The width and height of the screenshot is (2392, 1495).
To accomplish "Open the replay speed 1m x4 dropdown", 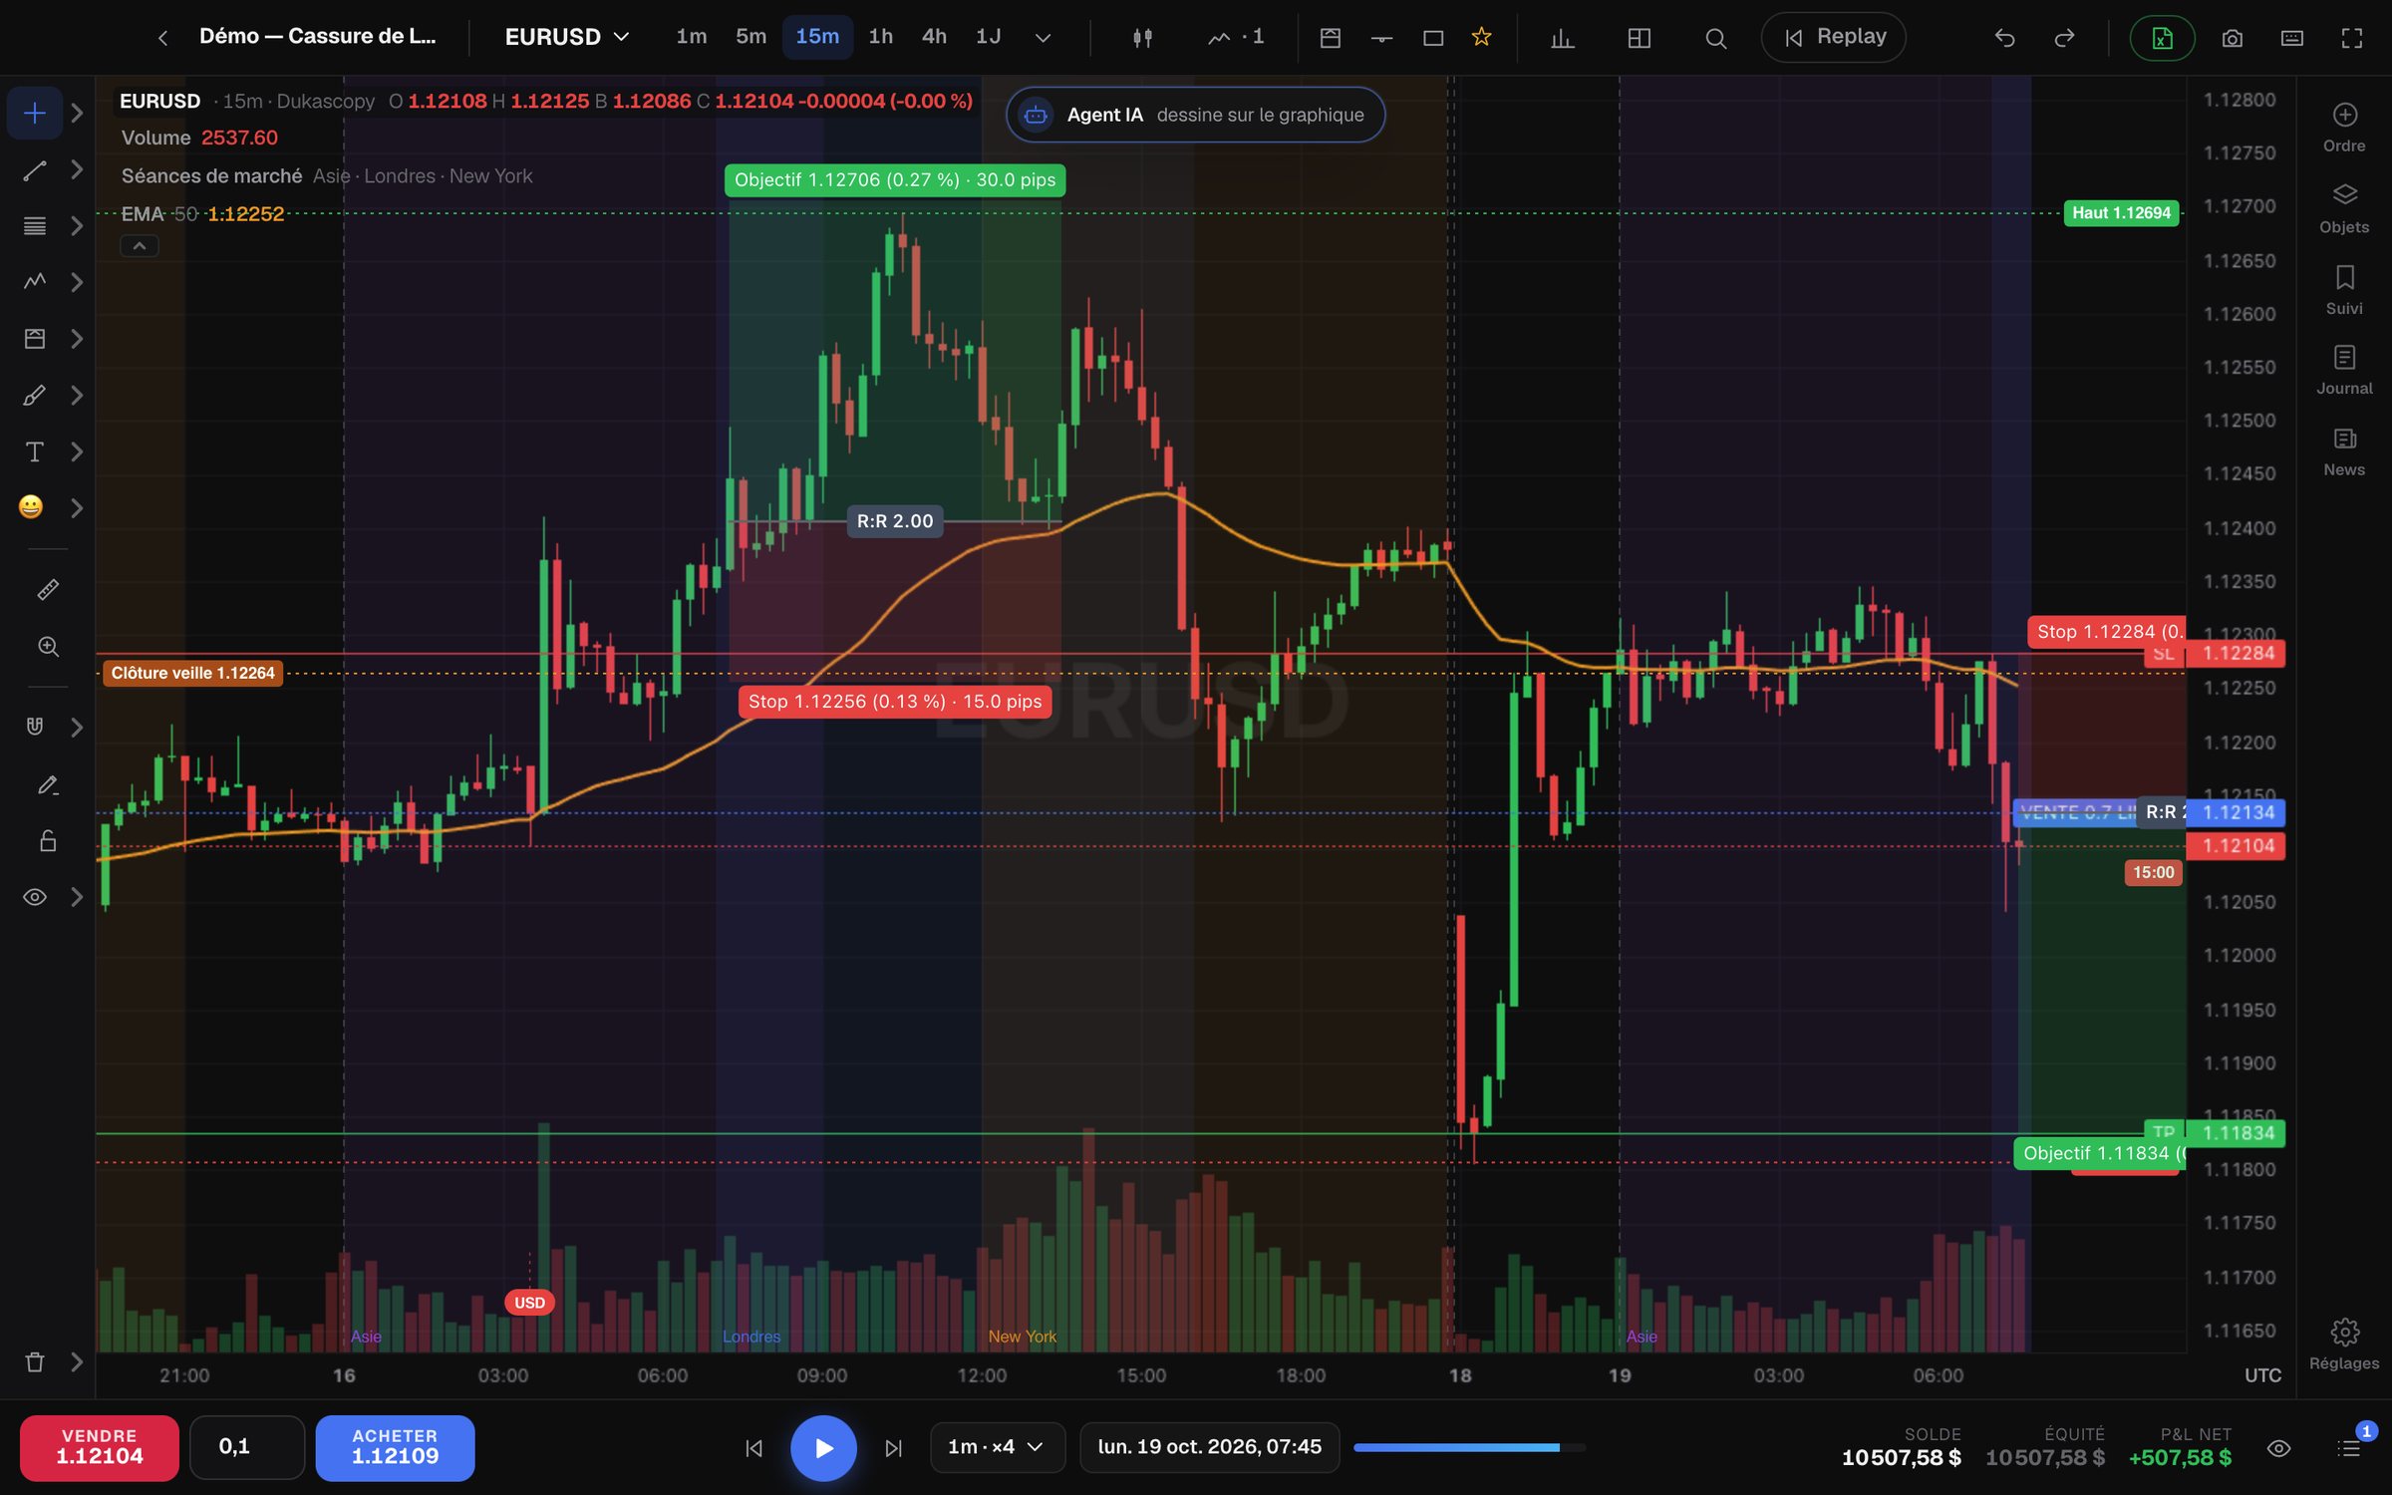I will pos(997,1447).
